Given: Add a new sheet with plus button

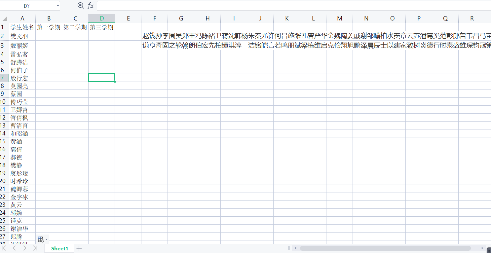Looking at the screenshot, I should [79, 248].
